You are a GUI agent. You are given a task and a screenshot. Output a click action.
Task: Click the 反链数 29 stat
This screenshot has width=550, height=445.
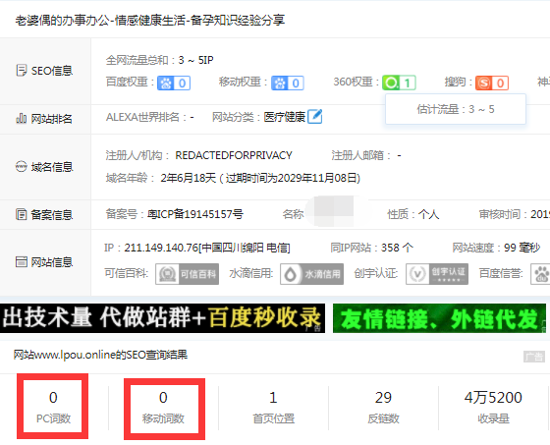383,407
